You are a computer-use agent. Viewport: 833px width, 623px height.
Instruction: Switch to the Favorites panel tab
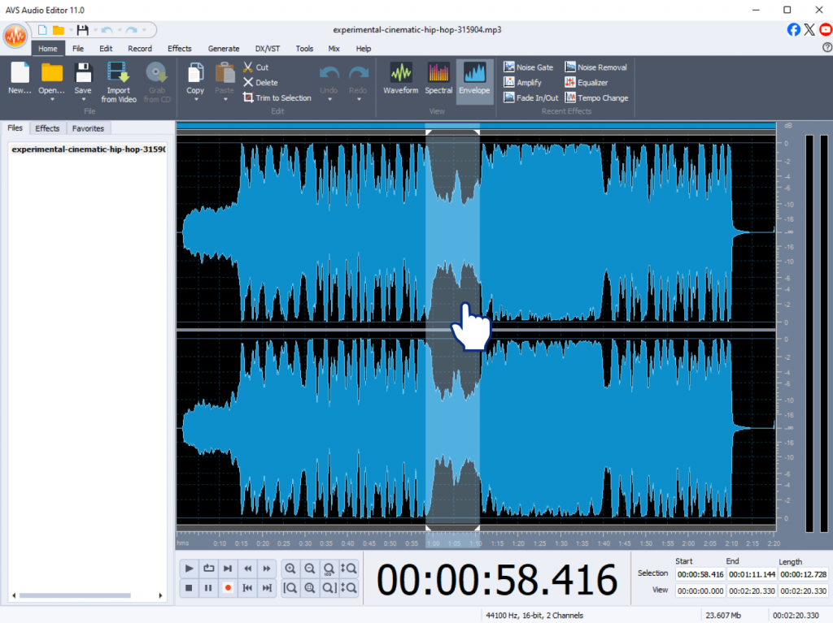[x=88, y=128]
